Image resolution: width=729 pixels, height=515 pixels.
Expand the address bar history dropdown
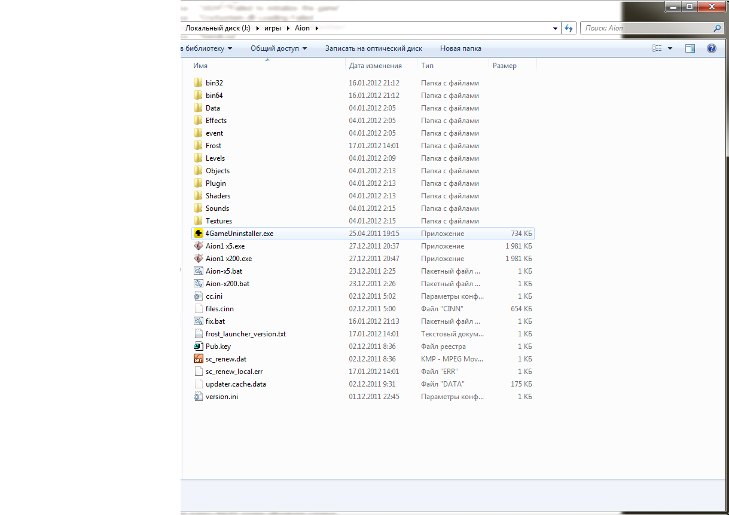click(556, 28)
